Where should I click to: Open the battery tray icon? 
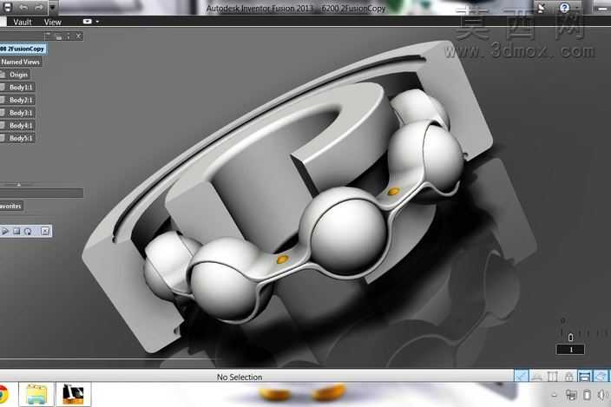[x=587, y=396]
